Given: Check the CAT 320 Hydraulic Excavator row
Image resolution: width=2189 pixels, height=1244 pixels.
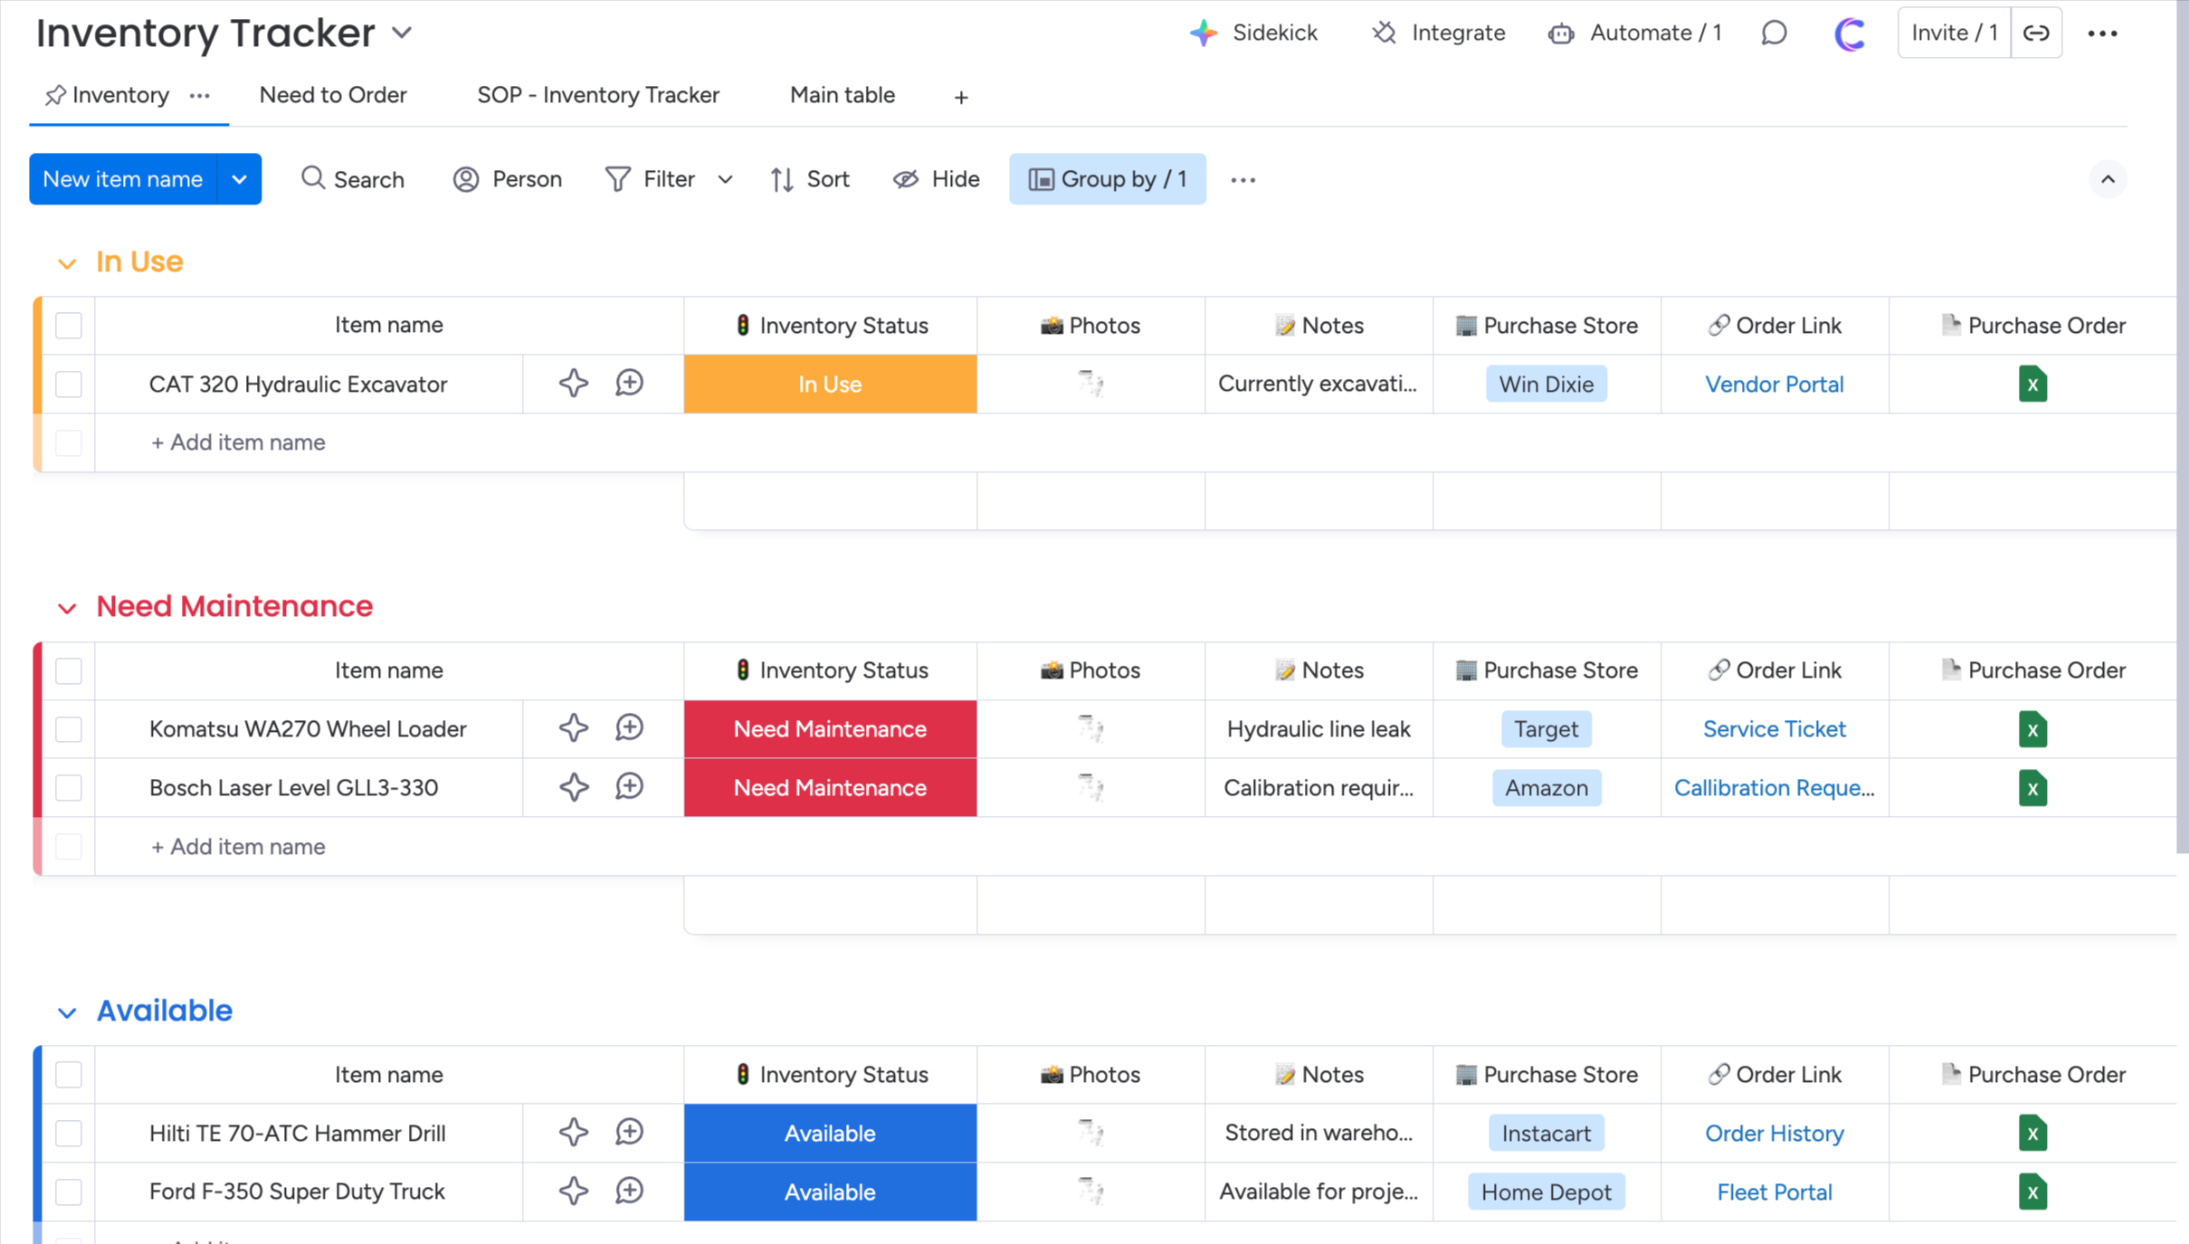Looking at the screenshot, I should click(x=69, y=385).
